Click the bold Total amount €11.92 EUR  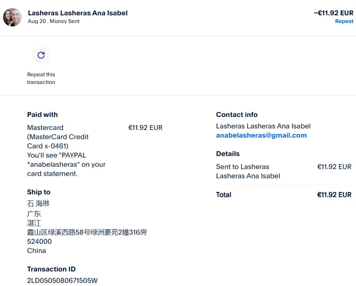click(x=334, y=195)
